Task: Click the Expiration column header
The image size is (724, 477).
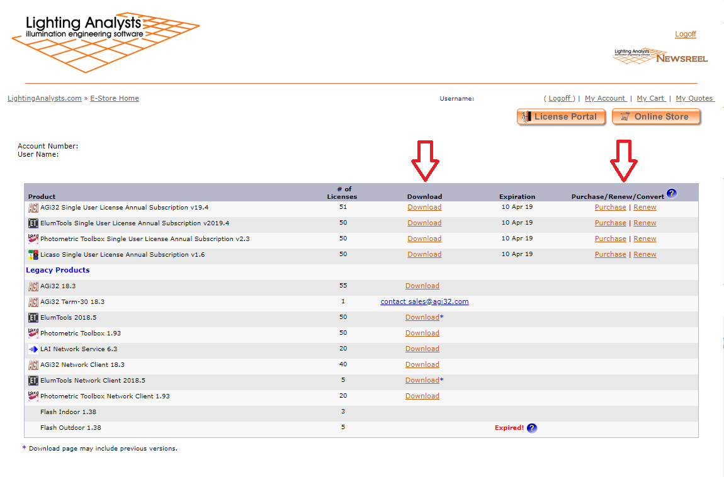Action: (517, 196)
